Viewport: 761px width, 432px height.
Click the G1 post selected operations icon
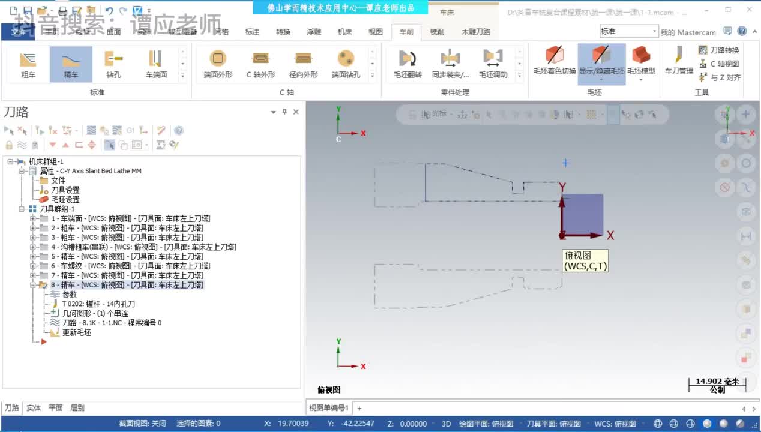130,130
